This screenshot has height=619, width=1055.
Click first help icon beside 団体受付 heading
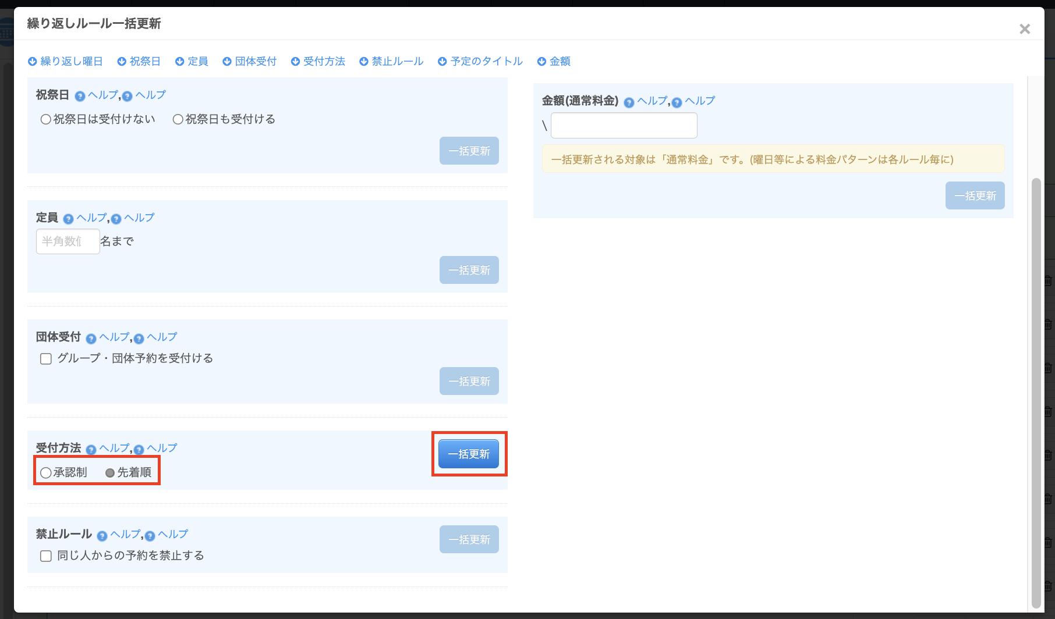tap(91, 339)
